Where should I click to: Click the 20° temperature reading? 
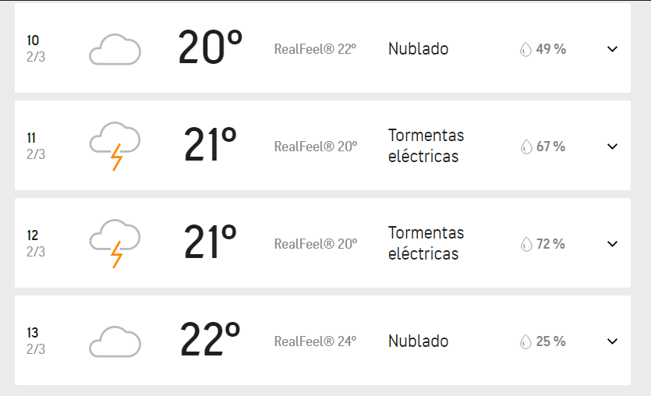[210, 48]
